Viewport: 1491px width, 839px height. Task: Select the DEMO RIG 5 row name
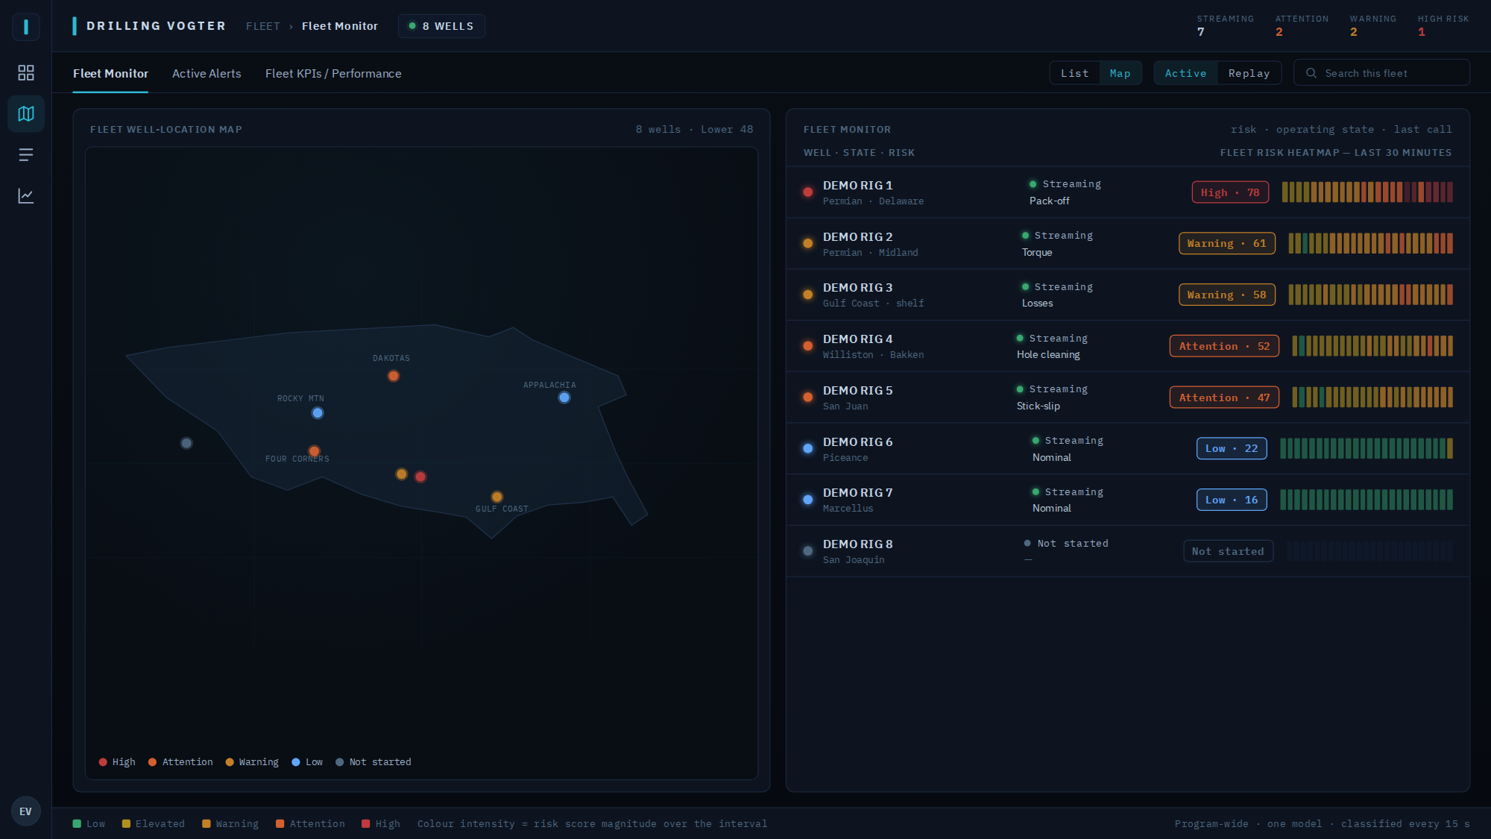point(857,391)
